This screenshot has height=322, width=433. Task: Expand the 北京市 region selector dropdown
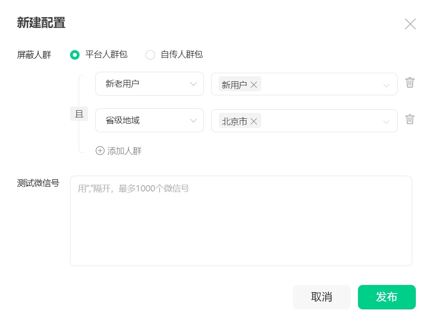(x=386, y=121)
